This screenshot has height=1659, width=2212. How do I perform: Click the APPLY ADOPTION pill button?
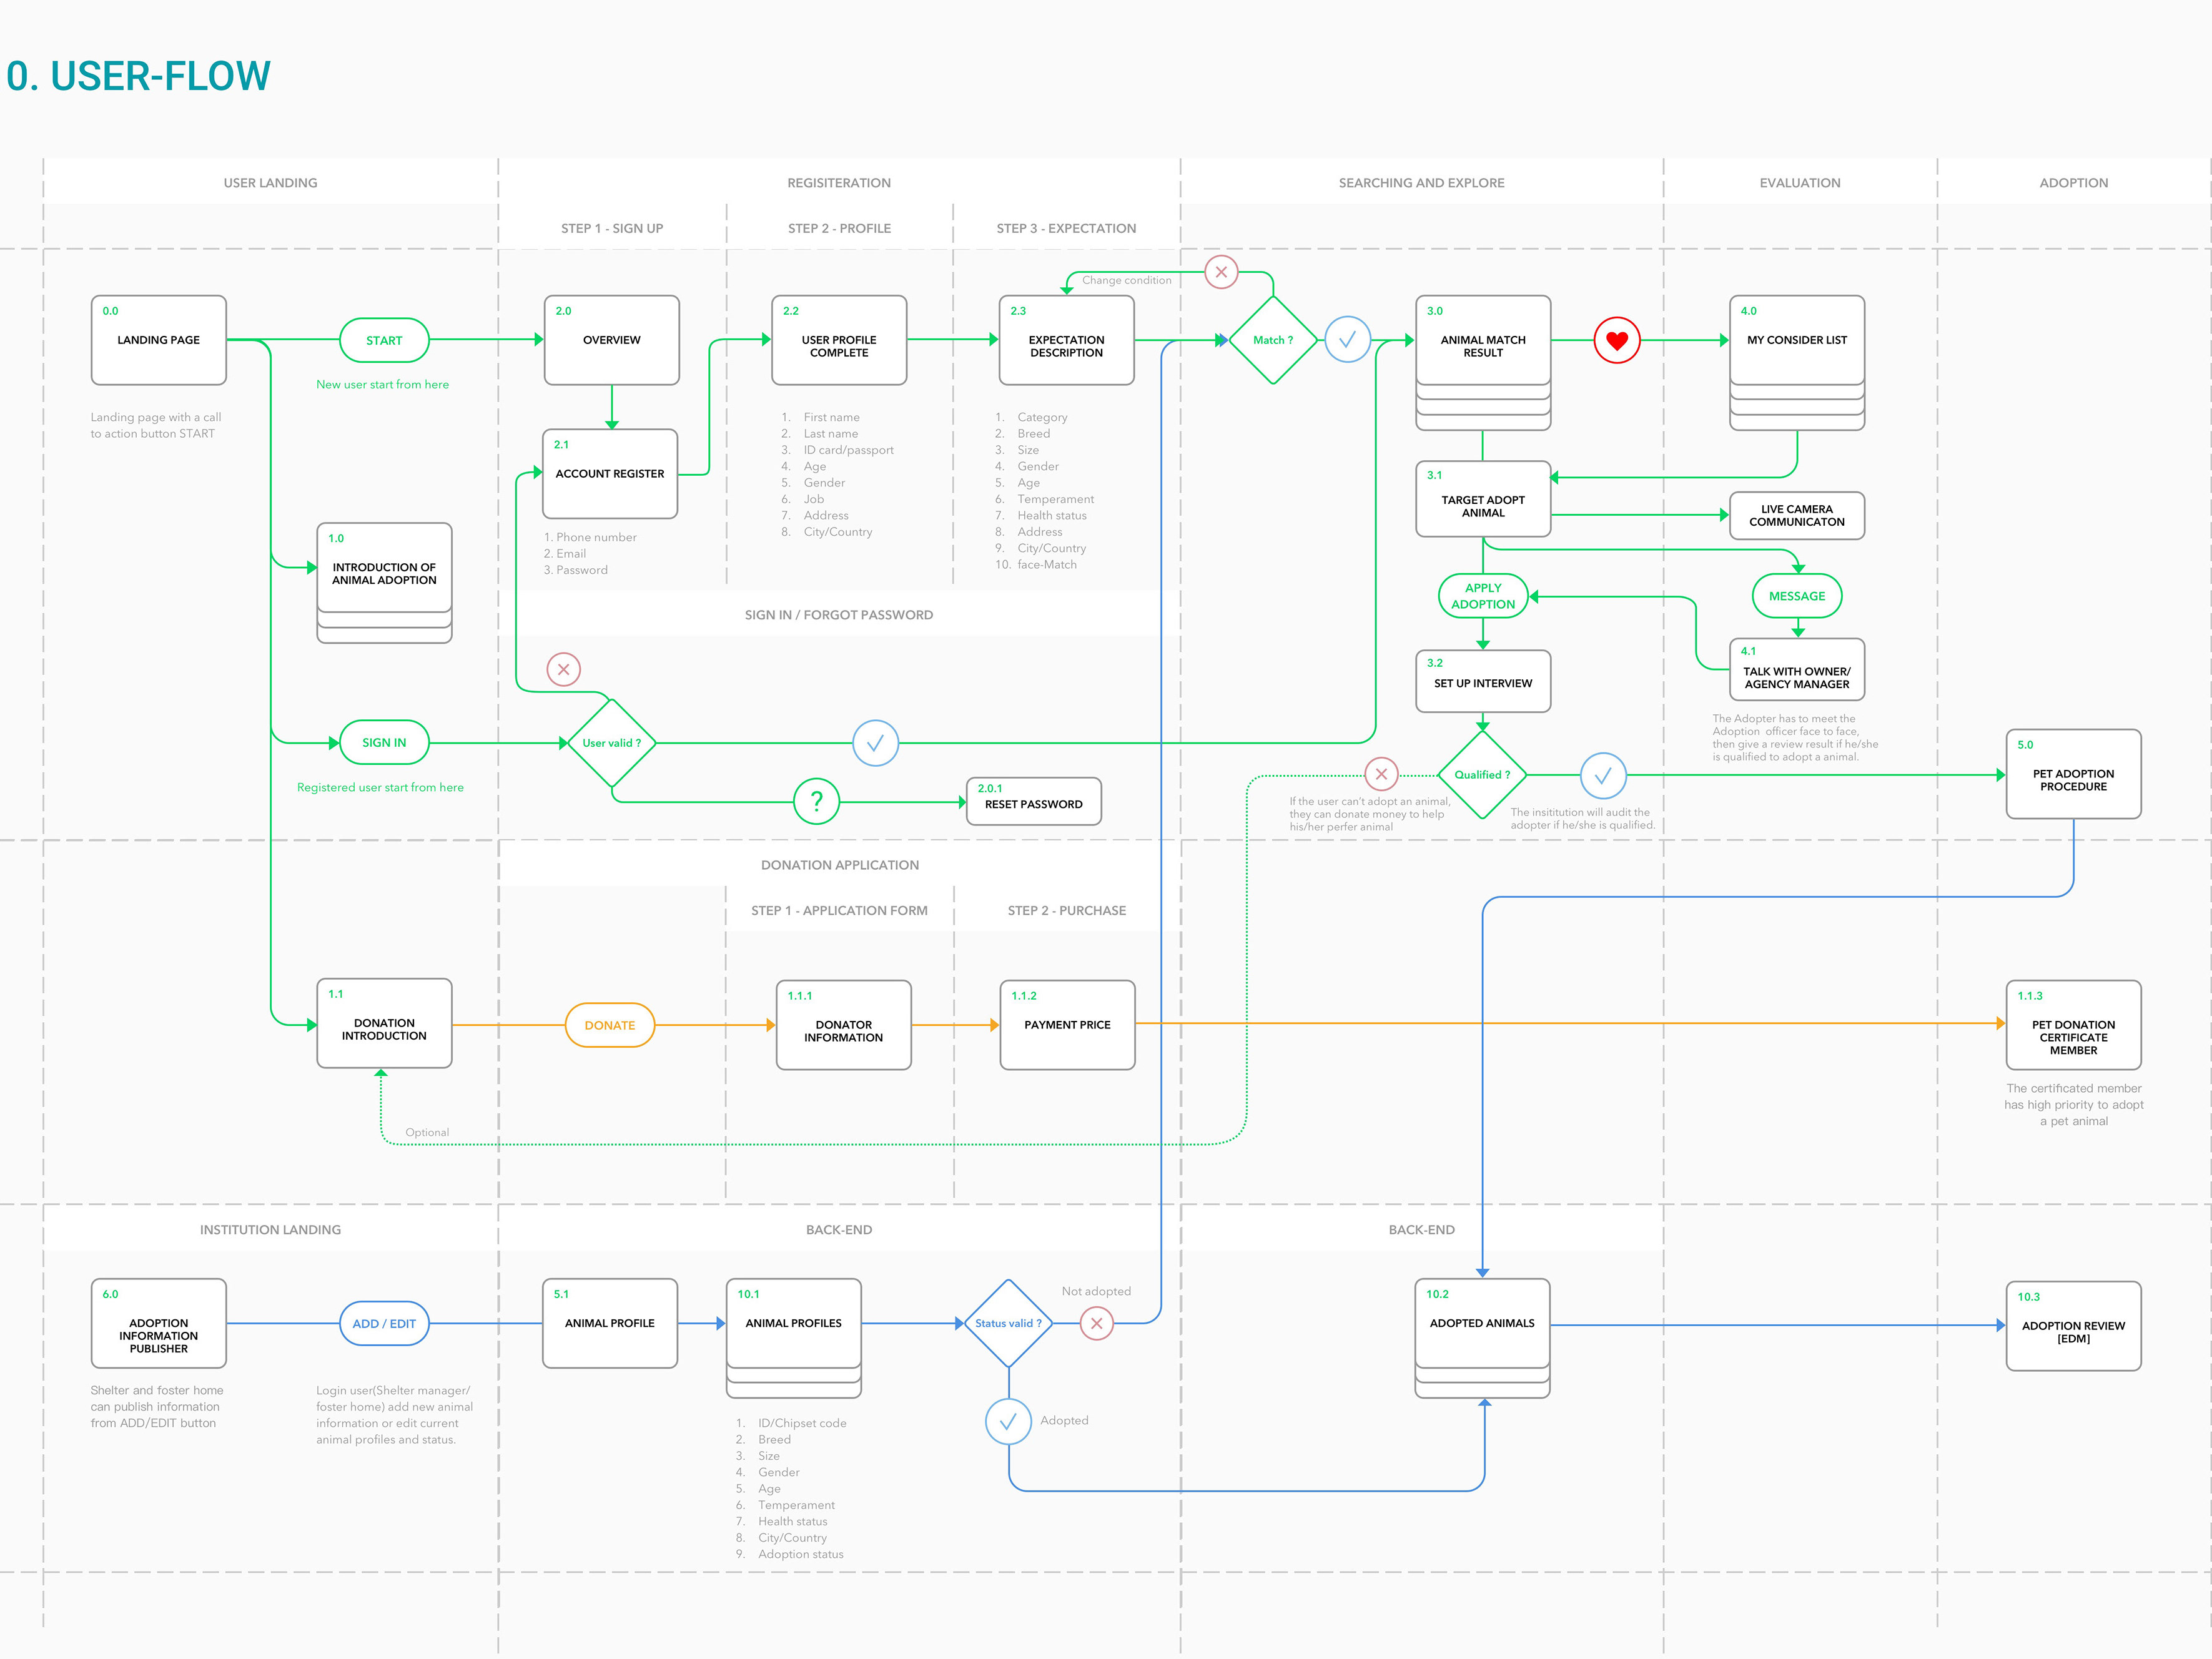1483,596
